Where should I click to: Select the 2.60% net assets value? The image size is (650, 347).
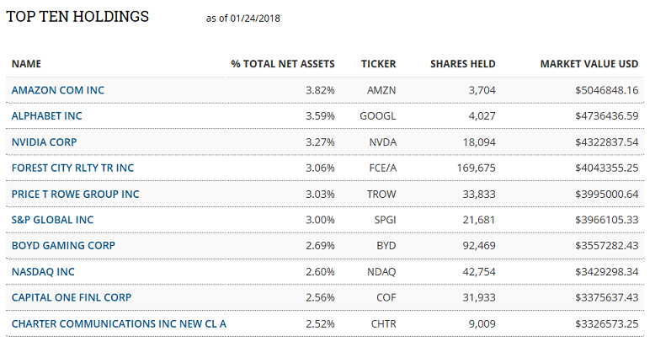pos(320,271)
